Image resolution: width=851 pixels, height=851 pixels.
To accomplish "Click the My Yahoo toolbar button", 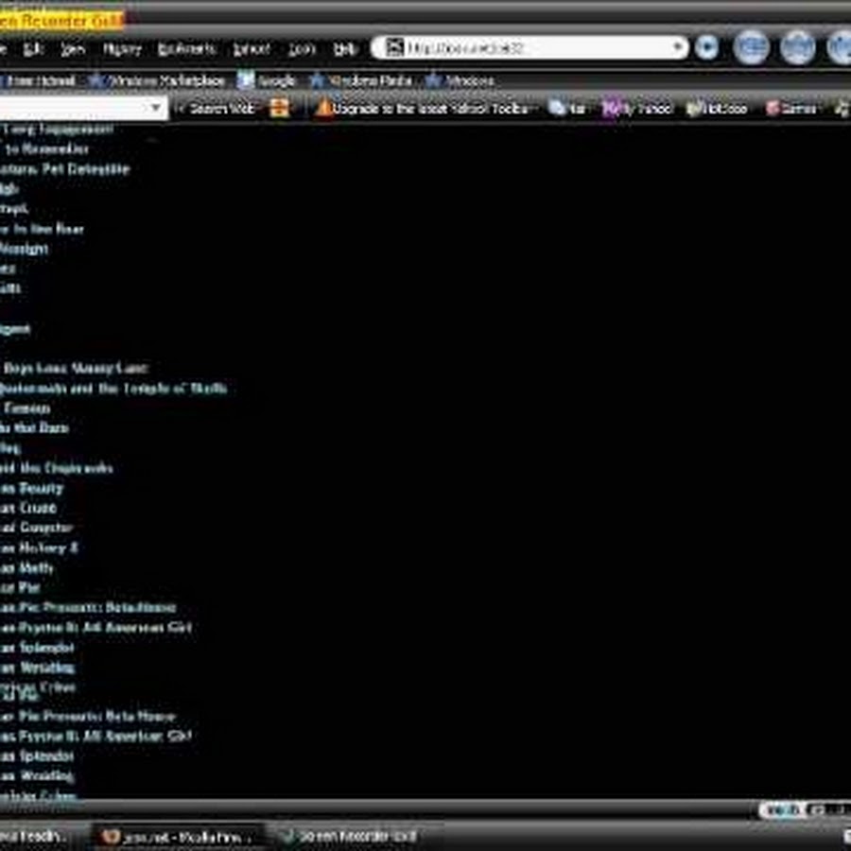I will (x=637, y=109).
